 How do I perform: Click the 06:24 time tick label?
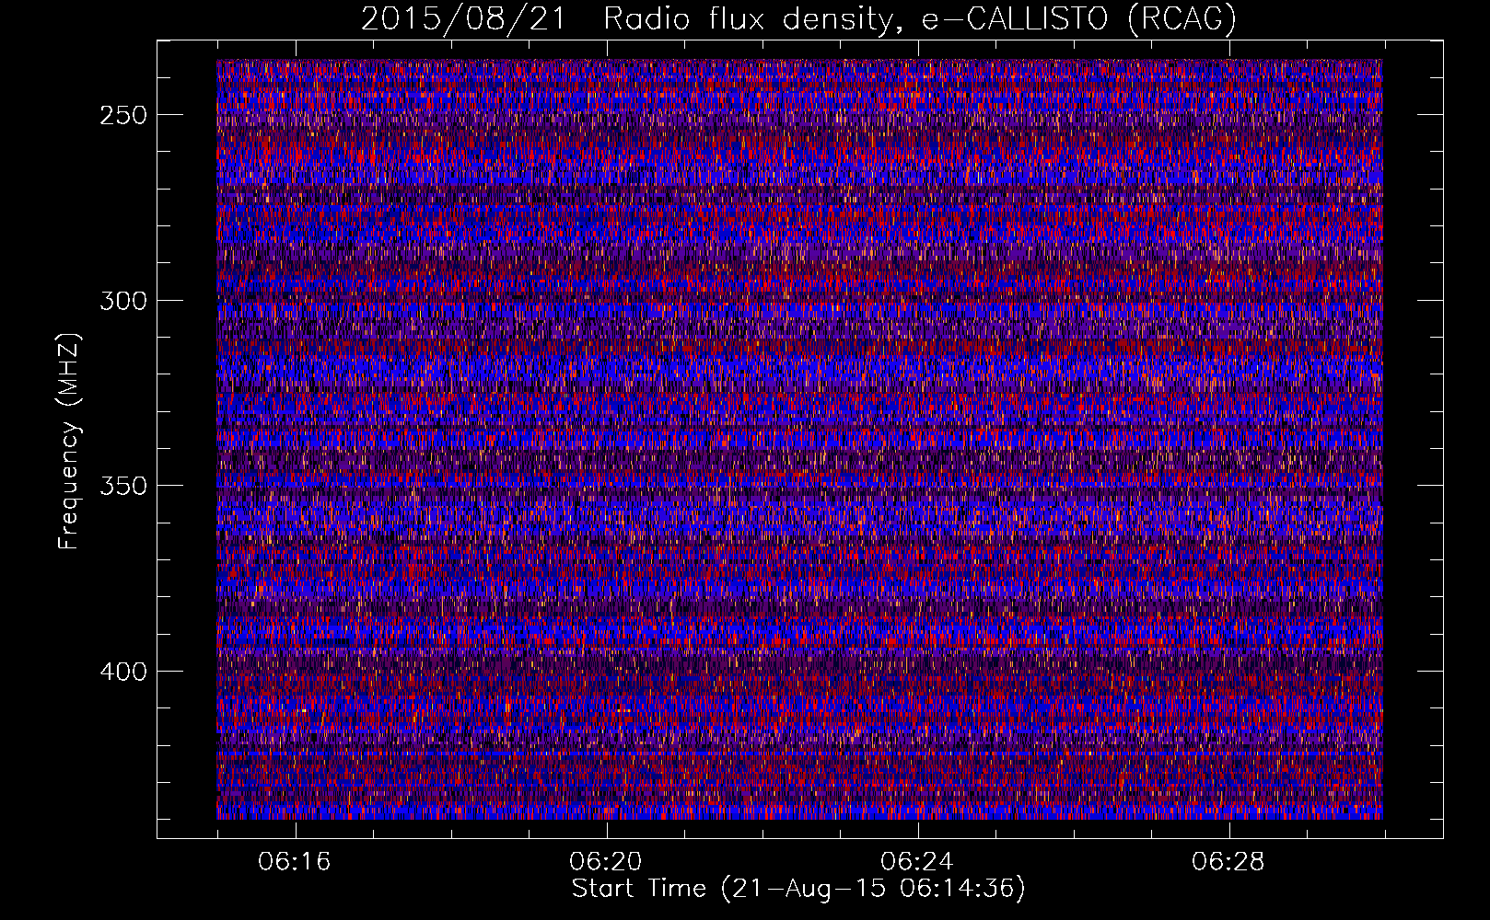pyautogui.click(x=917, y=862)
